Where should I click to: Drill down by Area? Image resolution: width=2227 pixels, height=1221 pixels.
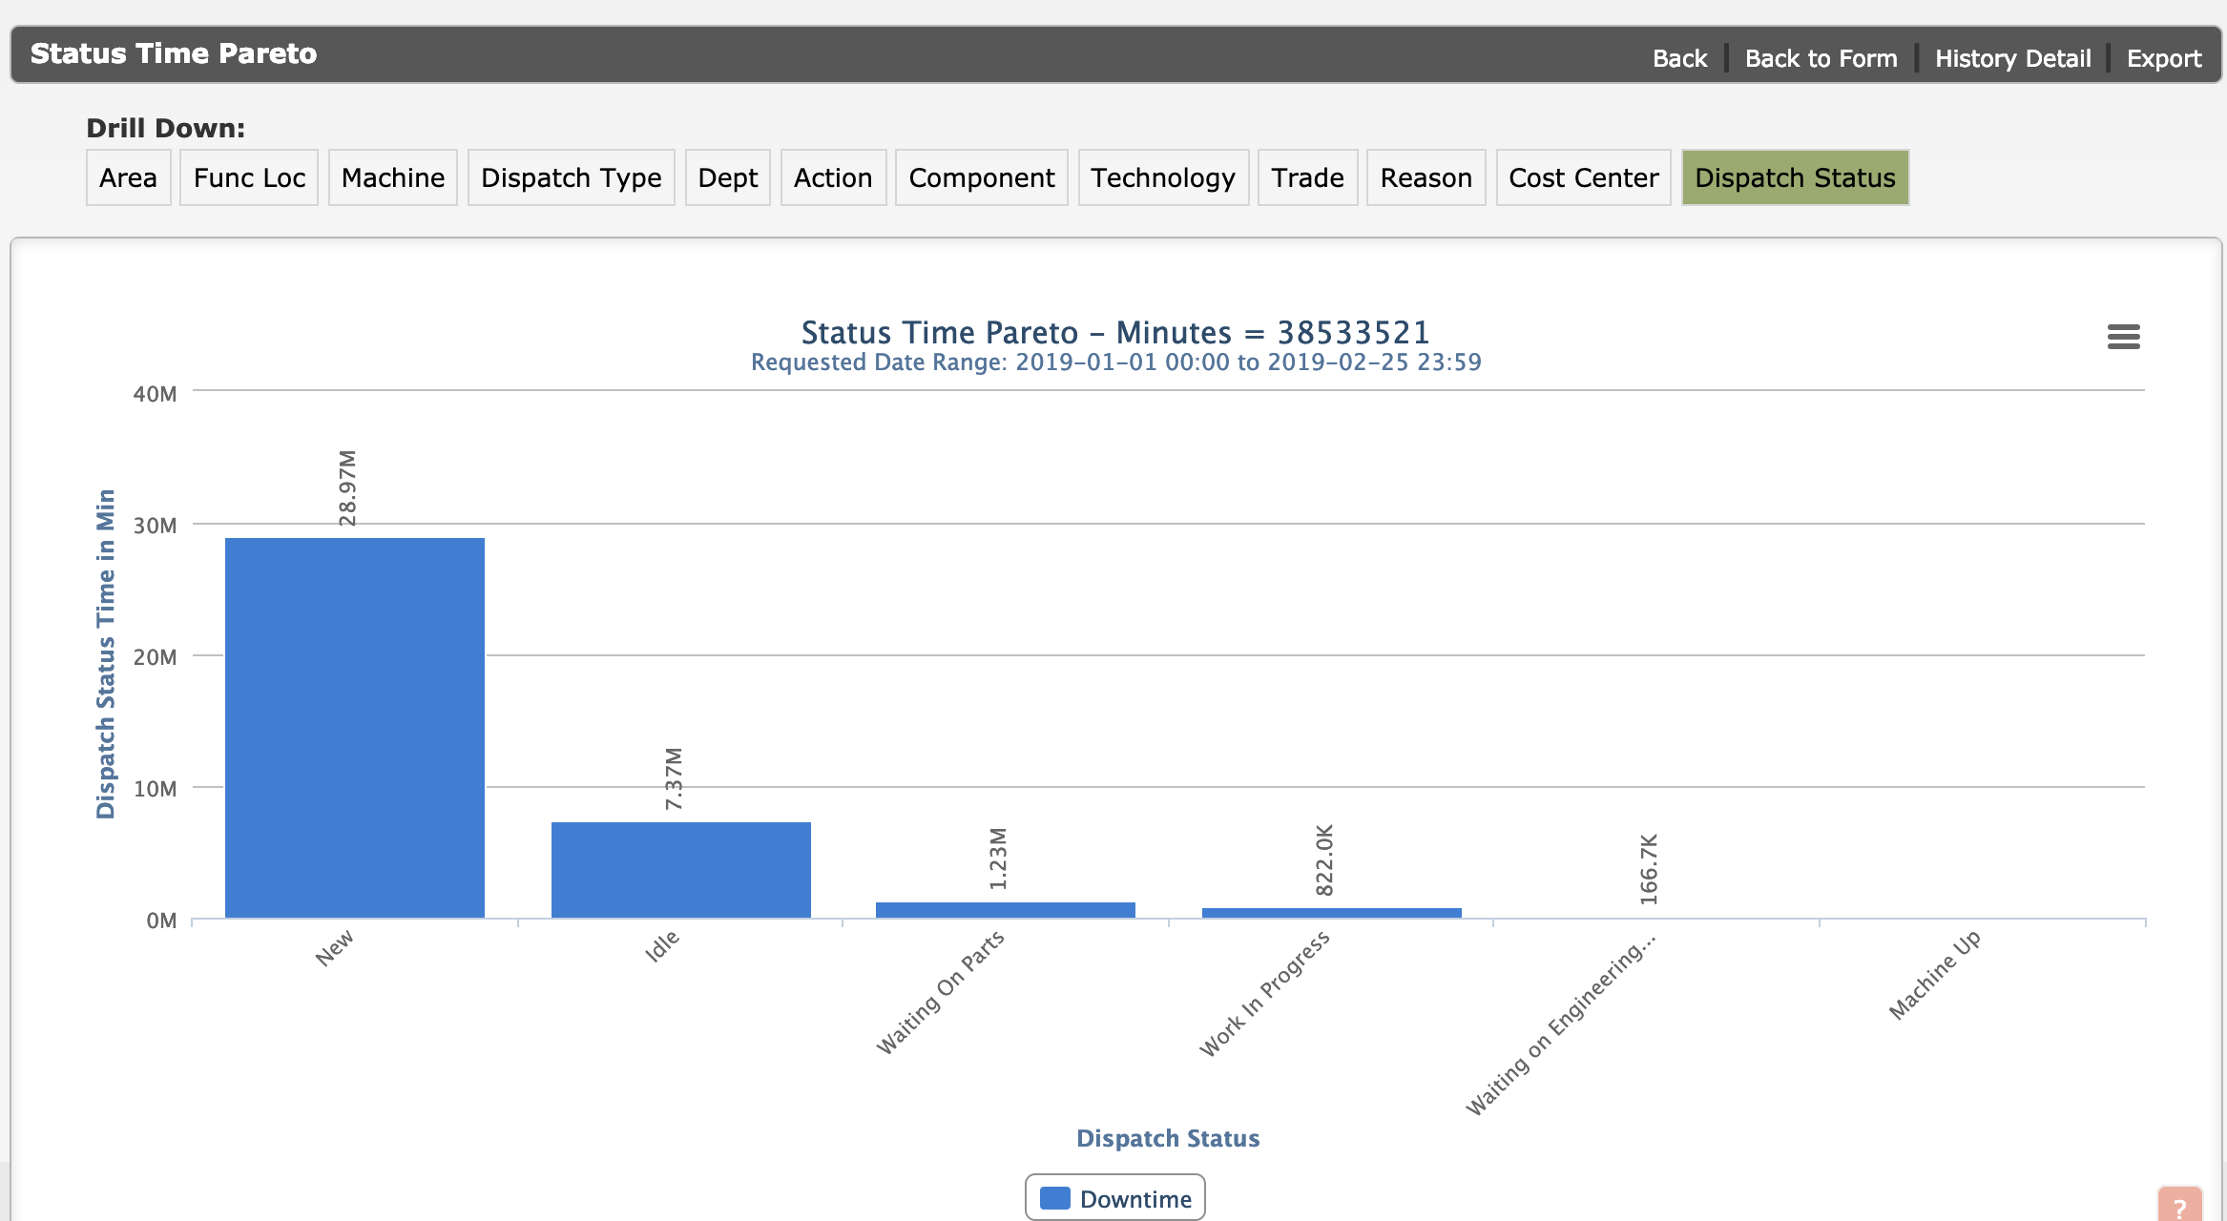click(129, 177)
